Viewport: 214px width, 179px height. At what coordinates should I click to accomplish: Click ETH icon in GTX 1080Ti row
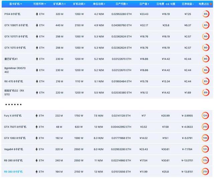pos(37,25)
